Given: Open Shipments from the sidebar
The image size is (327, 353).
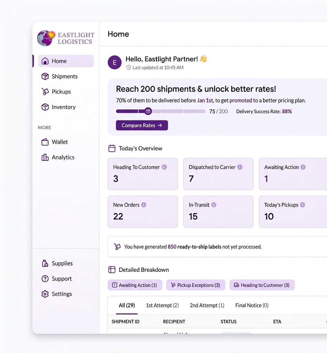Looking at the screenshot, I should (x=66, y=76).
